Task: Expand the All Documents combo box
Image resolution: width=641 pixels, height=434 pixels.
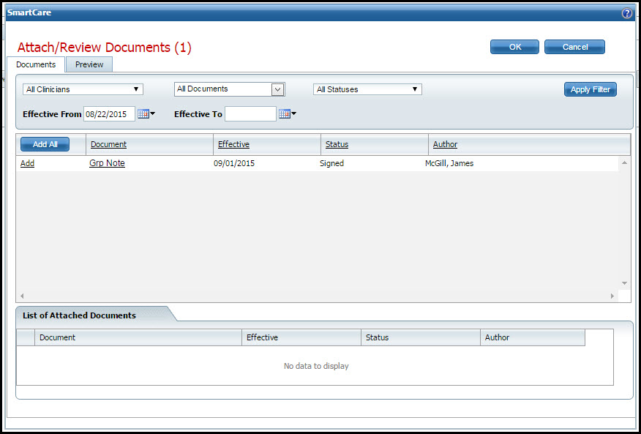Action: 277,89
